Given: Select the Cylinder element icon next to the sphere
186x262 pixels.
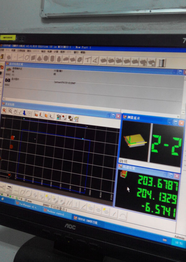Looking at the screenshot, I should click(x=52, y=58).
